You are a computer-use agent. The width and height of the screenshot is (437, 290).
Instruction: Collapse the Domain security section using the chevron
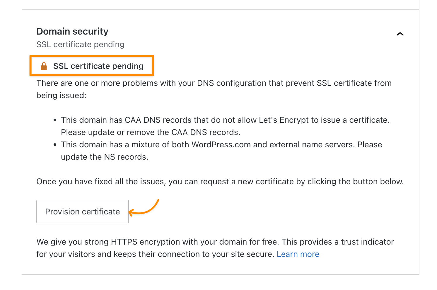click(400, 34)
